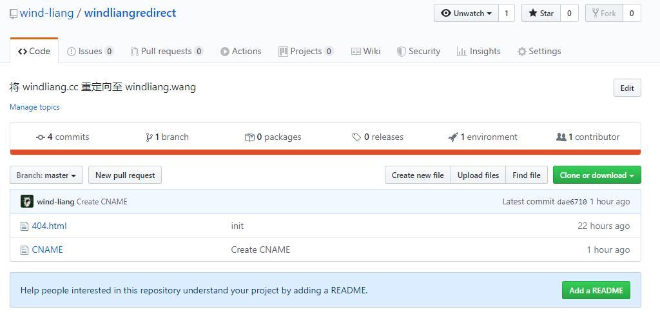Click the releases tag icon
The image size is (660, 314).
[x=356, y=137]
